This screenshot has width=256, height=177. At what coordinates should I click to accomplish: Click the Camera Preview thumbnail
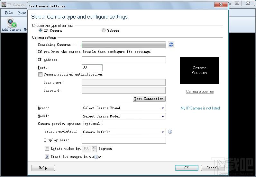[x=199, y=70]
